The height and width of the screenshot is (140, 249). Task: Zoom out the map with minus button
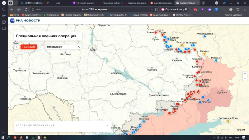[x=245, y=78]
